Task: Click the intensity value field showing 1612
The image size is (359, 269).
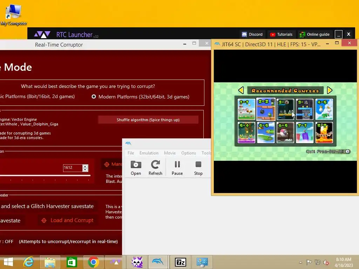Action: pos(73,168)
